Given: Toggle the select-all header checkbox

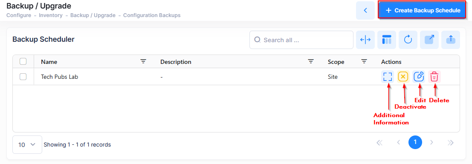Looking at the screenshot, I should coord(23,61).
